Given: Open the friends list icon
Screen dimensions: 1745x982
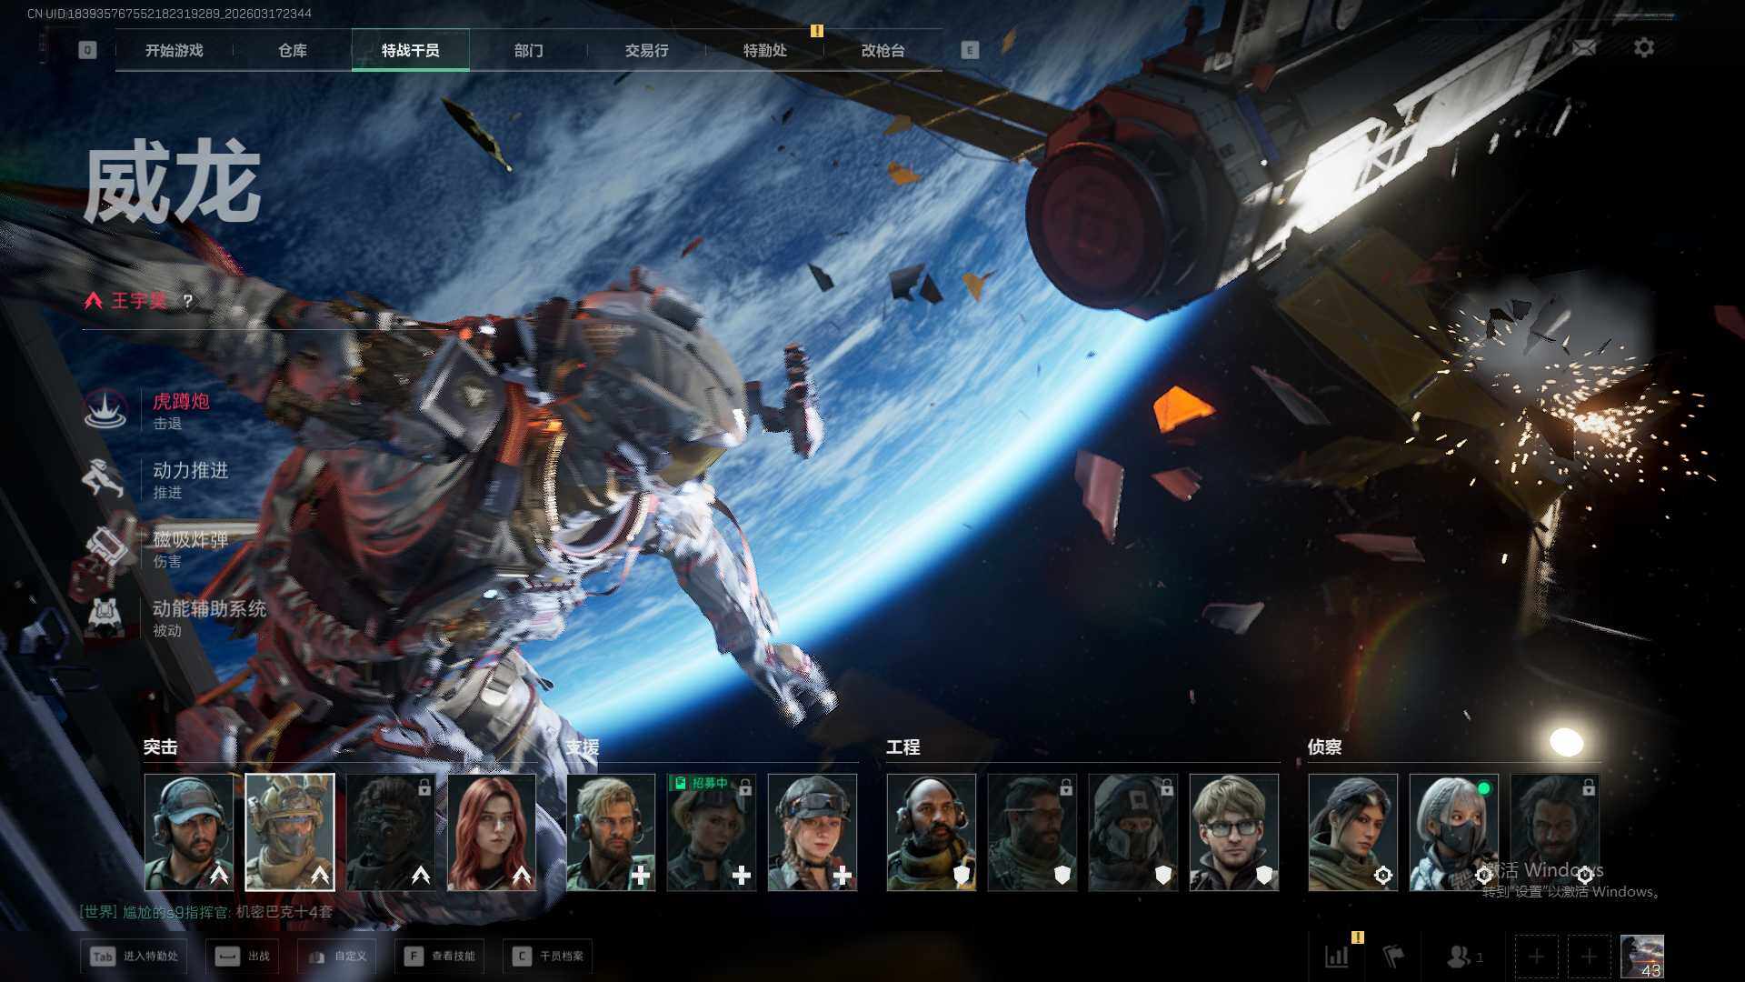Looking at the screenshot, I should click(1460, 957).
